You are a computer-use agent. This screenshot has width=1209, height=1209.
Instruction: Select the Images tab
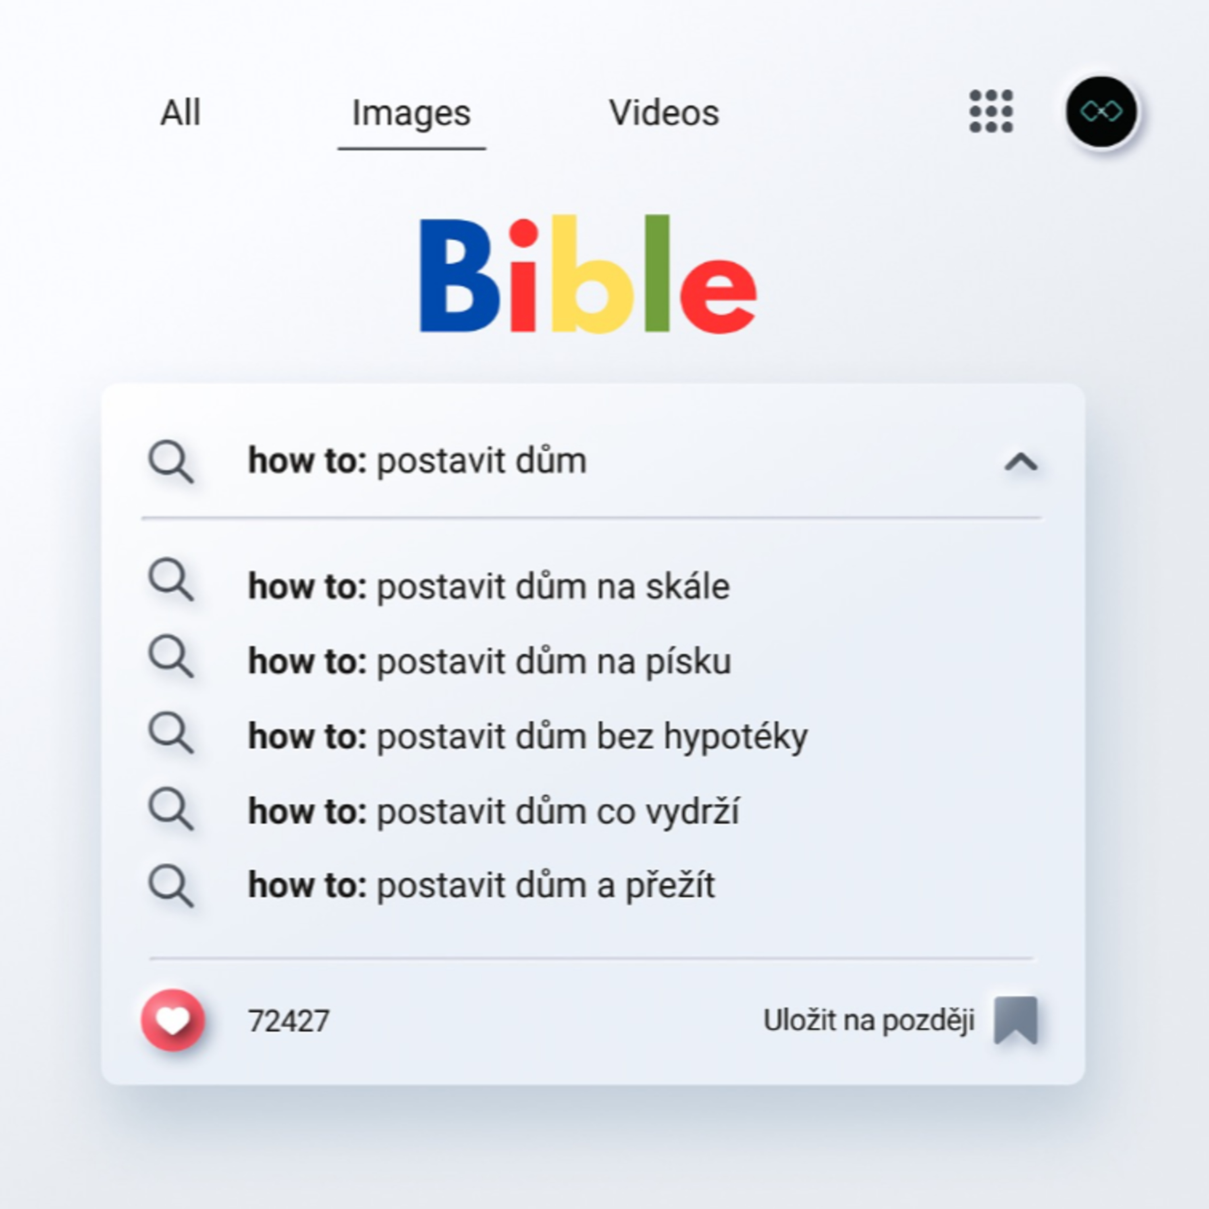(411, 113)
